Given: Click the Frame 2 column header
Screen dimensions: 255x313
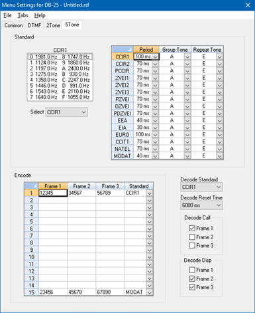Looking at the screenshot, I should [81, 186].
